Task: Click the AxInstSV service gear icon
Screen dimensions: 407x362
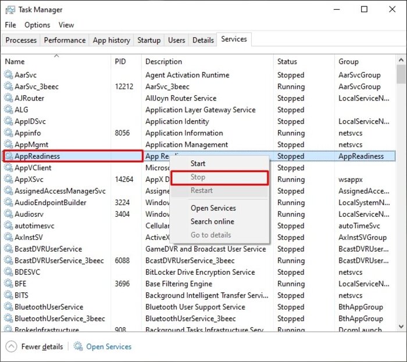Action: pos(9,237)
